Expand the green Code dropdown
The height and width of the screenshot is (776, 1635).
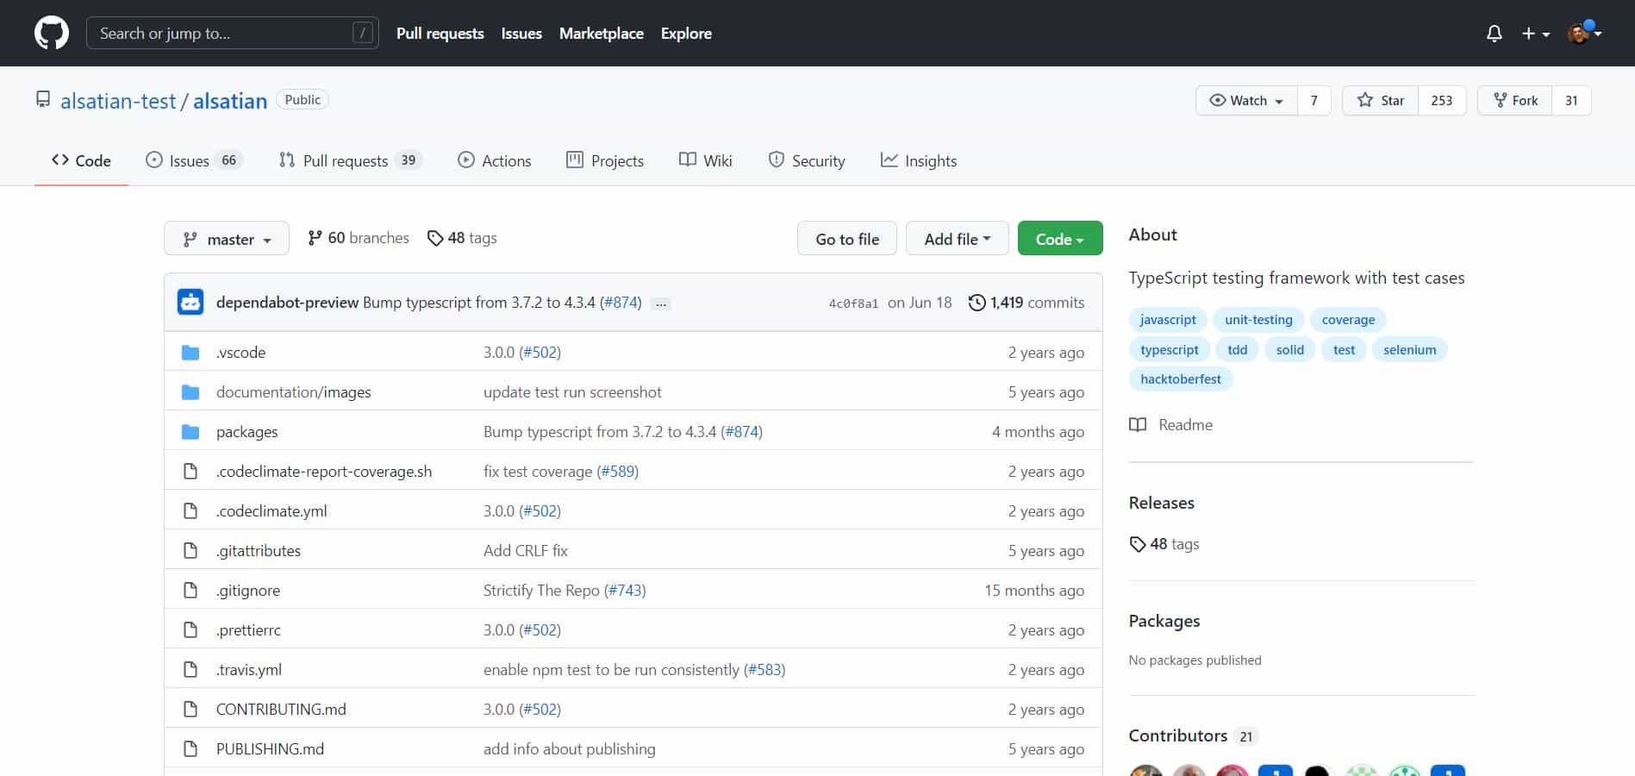1059,239
